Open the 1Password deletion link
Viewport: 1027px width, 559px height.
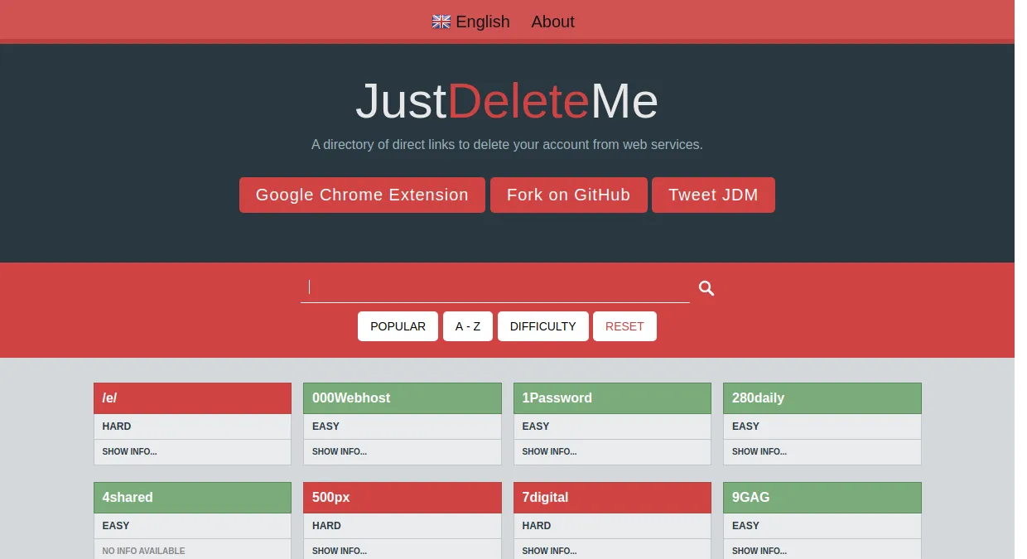pyautogui.click(x=612, y=398)
